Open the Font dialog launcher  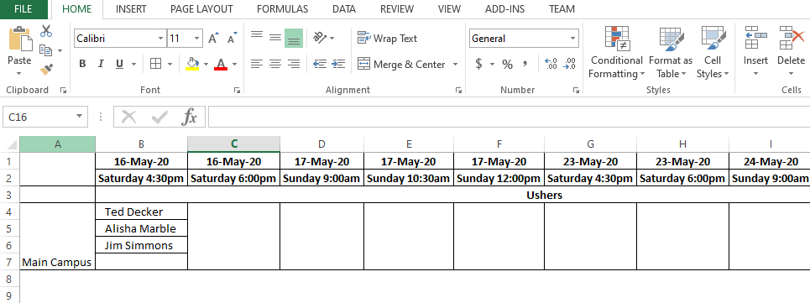[237, 91]
